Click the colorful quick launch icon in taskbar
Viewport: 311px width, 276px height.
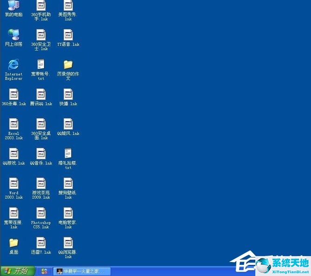44,271
